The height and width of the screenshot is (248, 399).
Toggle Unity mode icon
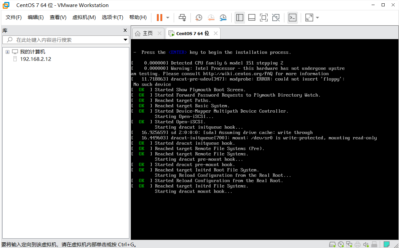276,17
